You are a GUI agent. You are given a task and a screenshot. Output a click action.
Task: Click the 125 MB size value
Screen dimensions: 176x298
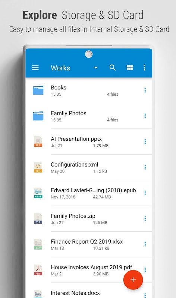tap(100, 222)
